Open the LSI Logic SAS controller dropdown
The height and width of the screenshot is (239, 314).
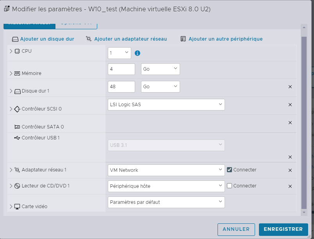pyautogui.click(x=166, y=104)
